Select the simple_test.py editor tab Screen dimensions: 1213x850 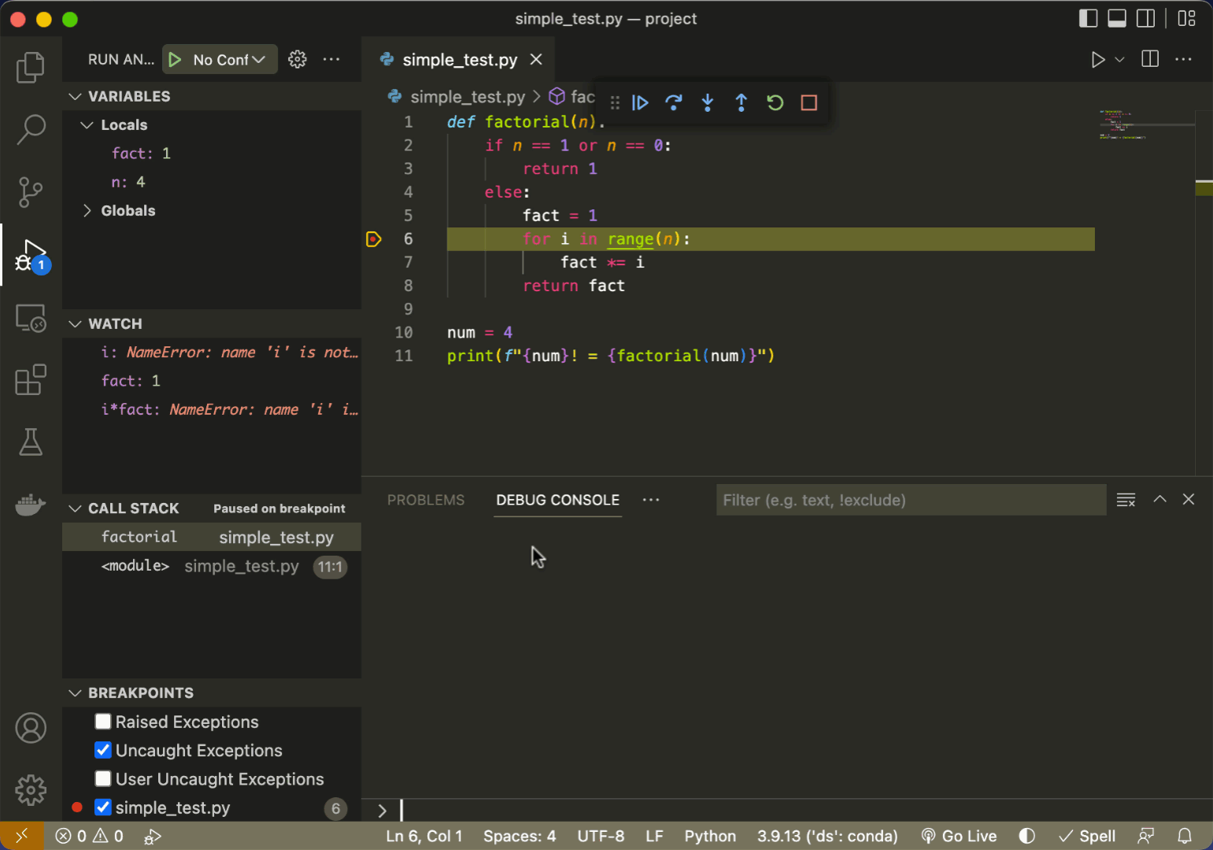click(x=460, y=60)
